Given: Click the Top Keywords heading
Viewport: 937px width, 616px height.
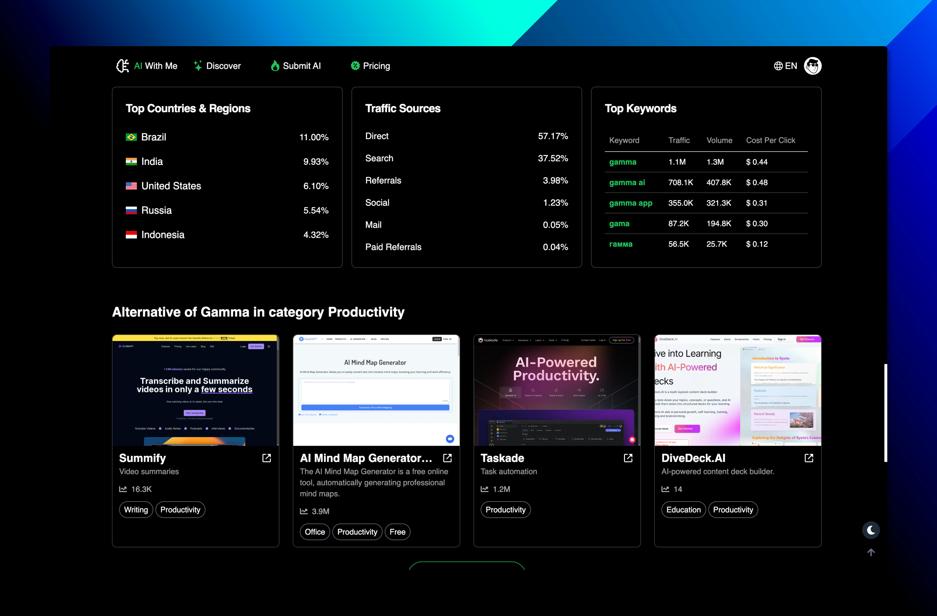Looking at the screenshot, I should [640, 108].
